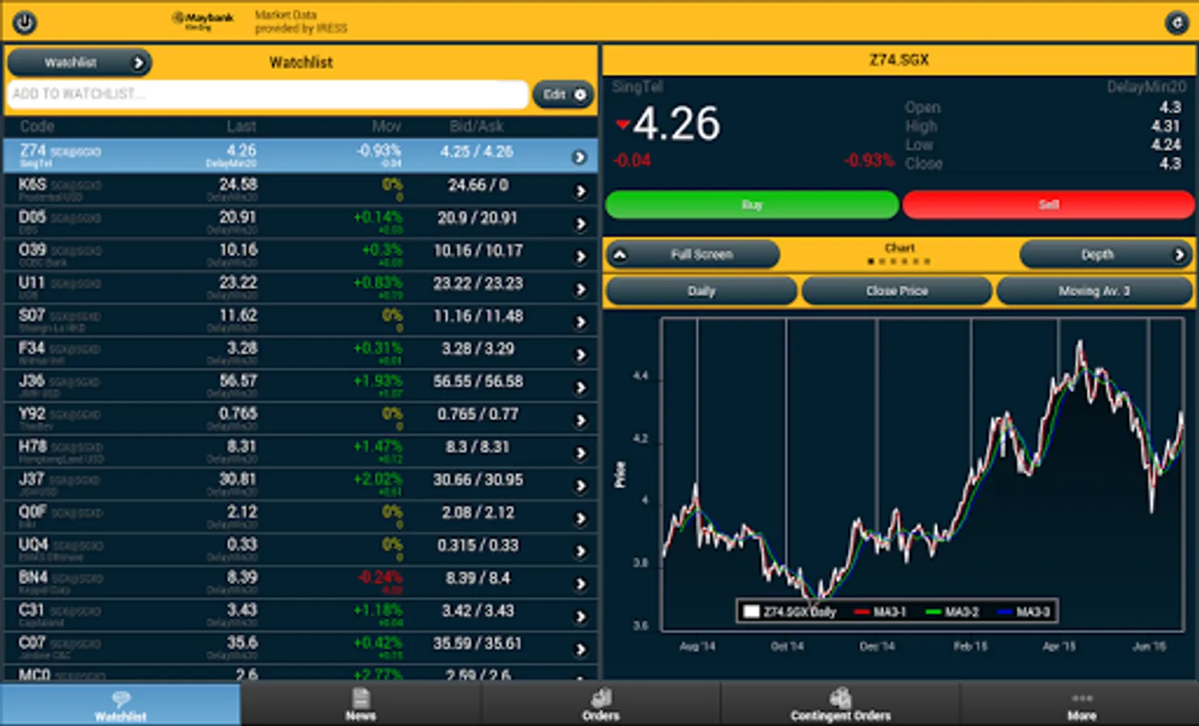Screen dimensions: 1199x726
Task: Click bid/ask 3.42 / 3.43
Action: 478,611
